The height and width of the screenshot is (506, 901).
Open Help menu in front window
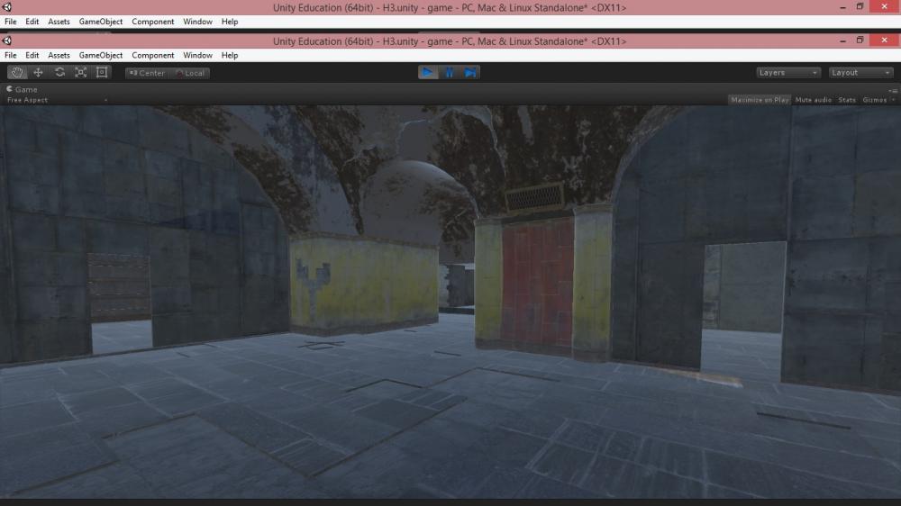[x=229, y=55]
